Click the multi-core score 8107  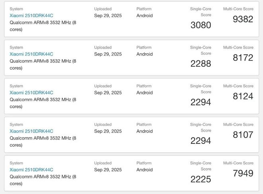pyautogui.click(x=243, y=135)
